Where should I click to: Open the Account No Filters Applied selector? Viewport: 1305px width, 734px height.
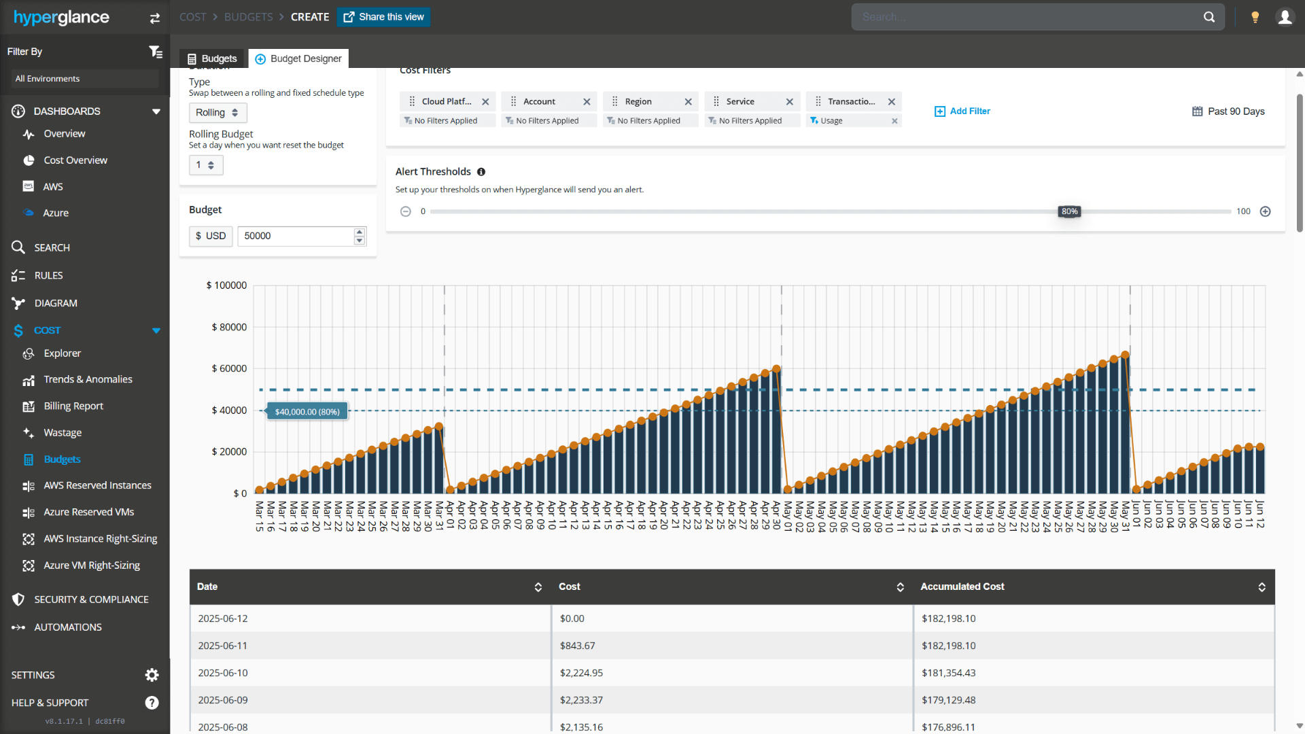pyautogui.click(x=549, y=121)
